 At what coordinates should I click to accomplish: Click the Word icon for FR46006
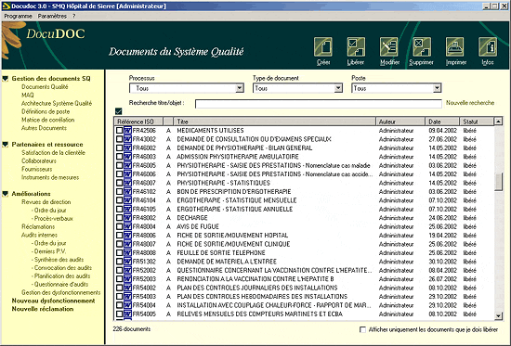(127, 174)
